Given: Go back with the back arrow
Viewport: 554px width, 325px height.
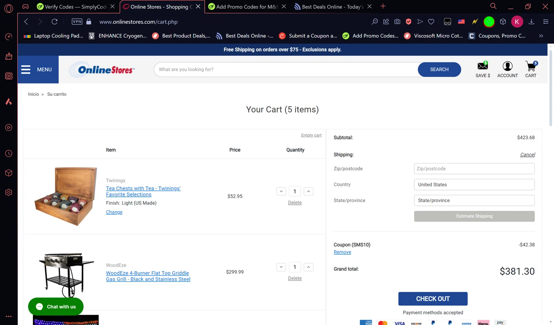Looking at the screenshot, I should tap(26, 22).
